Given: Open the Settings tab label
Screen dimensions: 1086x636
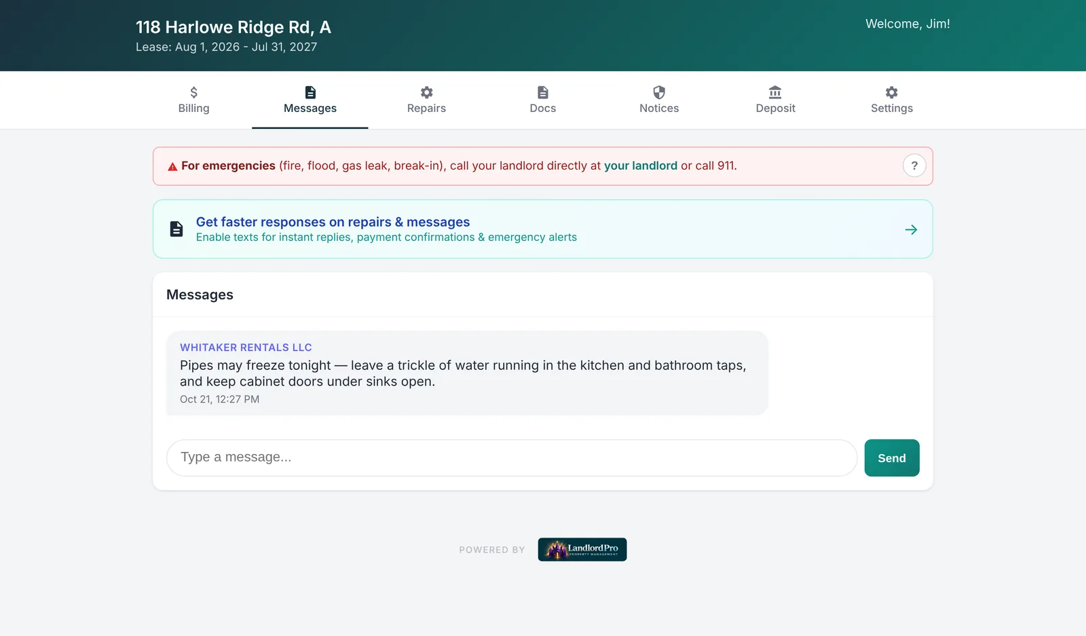Looking at the screenshot, I should [x=892, y=109].
